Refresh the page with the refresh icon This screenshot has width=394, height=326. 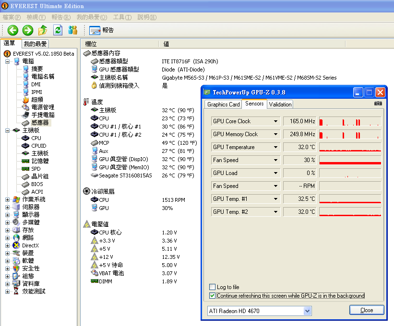58,30
